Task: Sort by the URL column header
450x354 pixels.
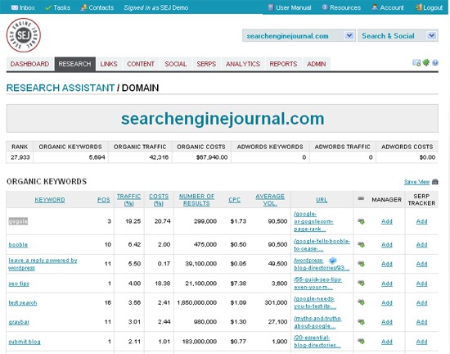Action: pyautogui.click(x=322, y=200)
